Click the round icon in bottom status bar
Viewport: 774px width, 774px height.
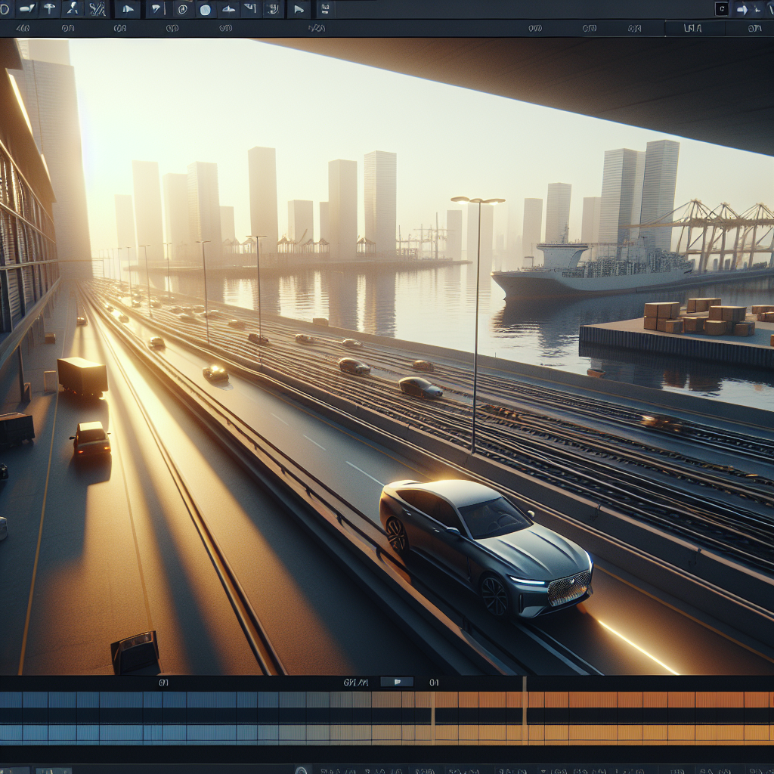(x=302, y=770)
